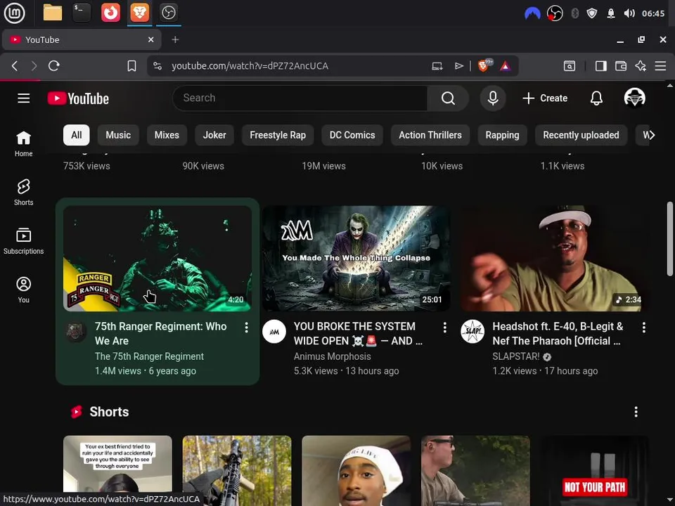Close the YouTube tab
Screen dimensions: 675x506
click(150, 39)
